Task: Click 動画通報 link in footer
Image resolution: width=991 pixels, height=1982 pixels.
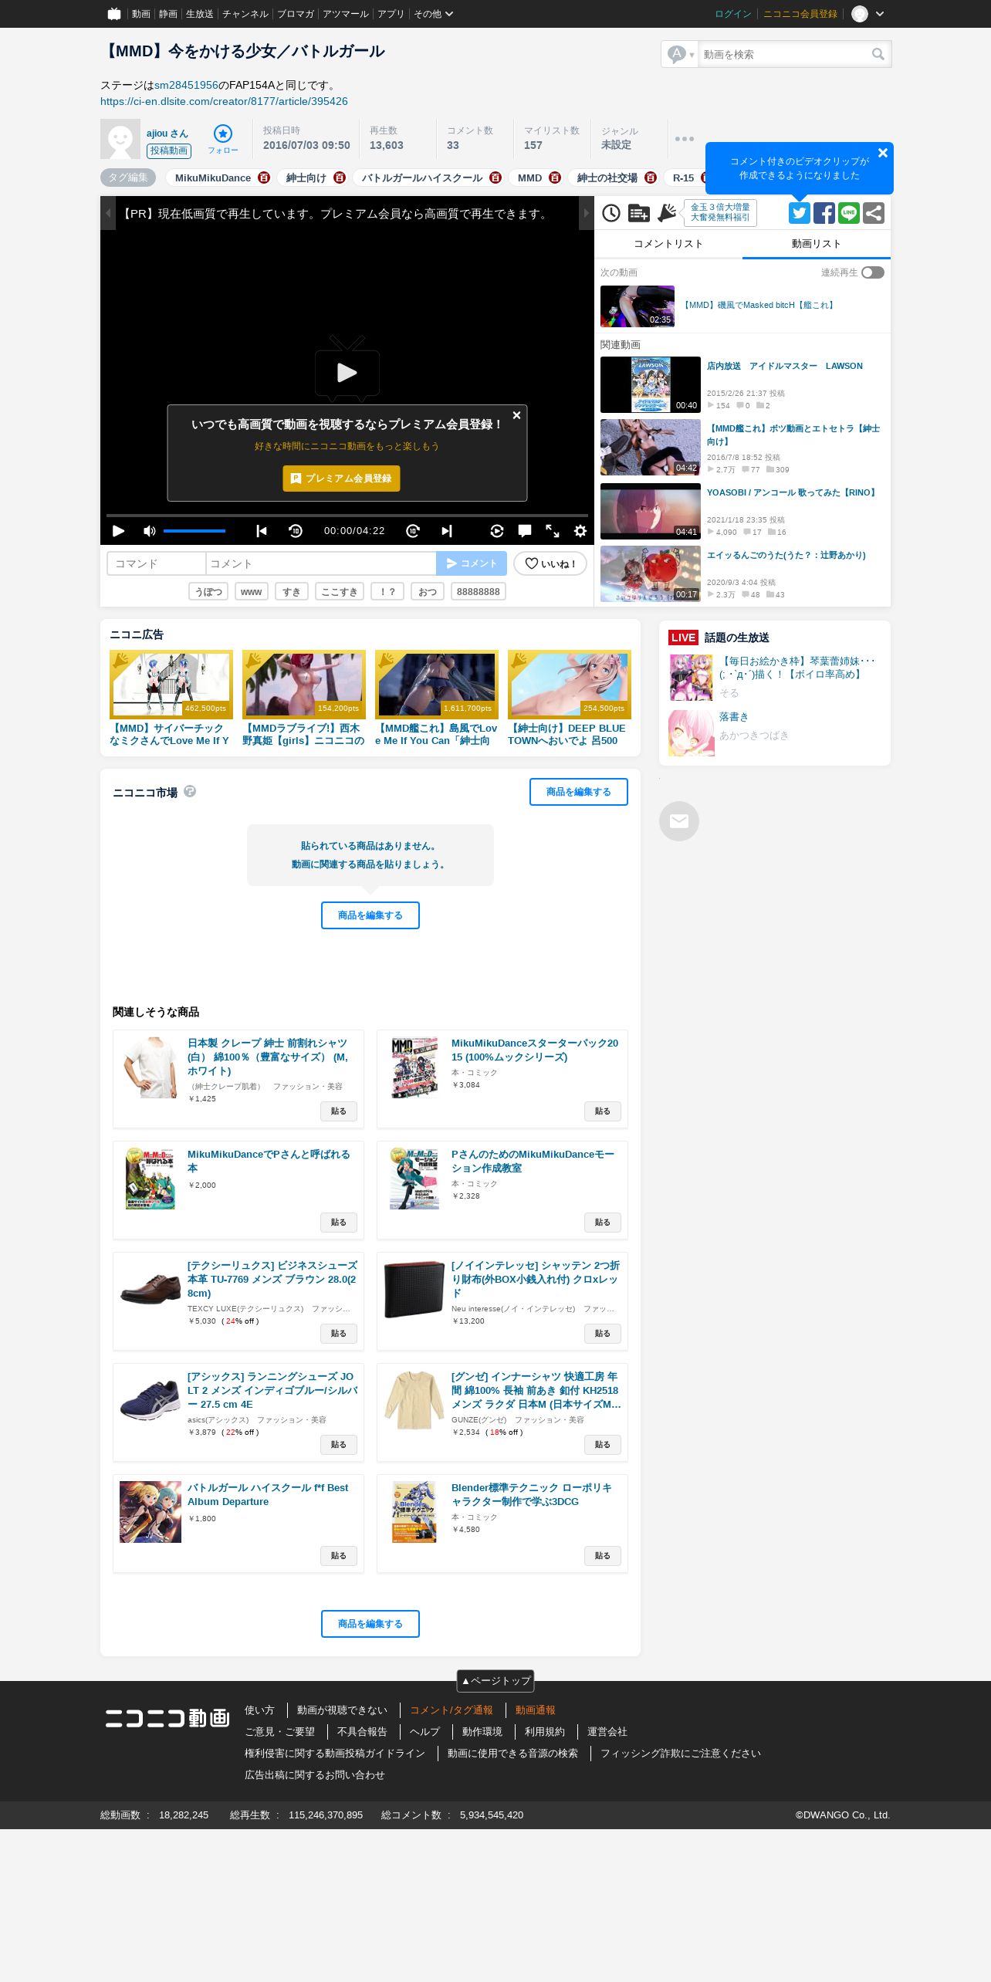Action: [x=536, y=1710]
